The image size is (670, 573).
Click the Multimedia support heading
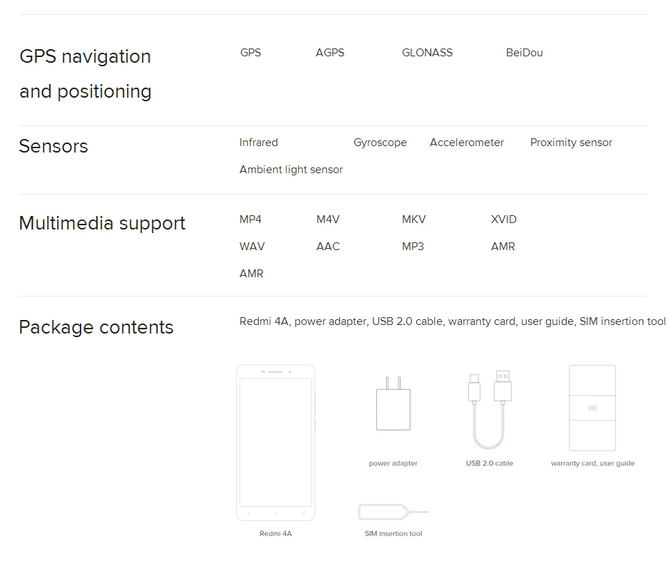pos(102,223)
